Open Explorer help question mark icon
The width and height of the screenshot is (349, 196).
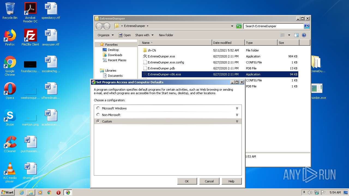[304, 35]
